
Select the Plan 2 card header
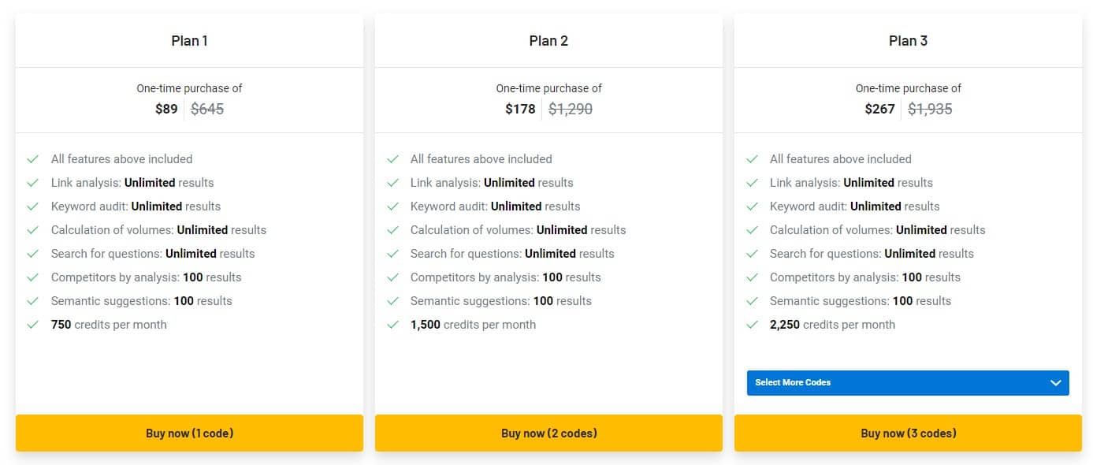pos(548,40)
